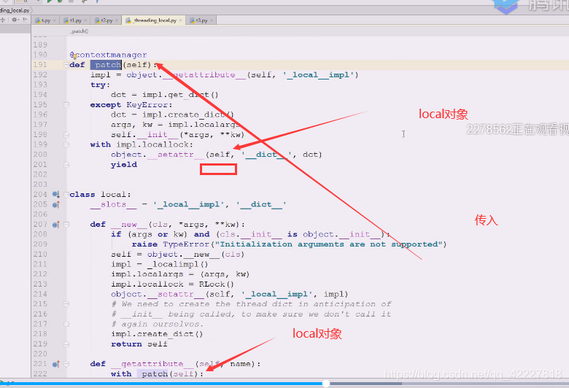Screen dimensions: 569x388
Task: Click the override gutter icon on line 207
Action: (55, 225)
